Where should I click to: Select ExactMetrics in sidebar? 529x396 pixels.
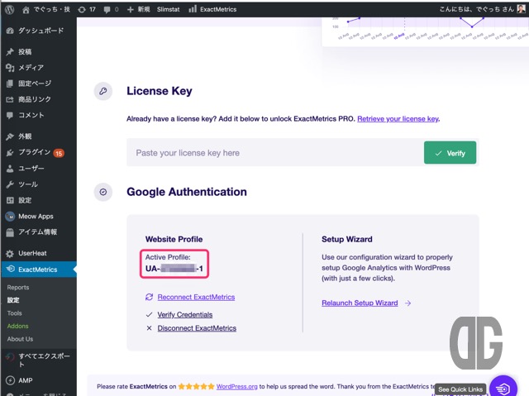click(x=39, y=270)
